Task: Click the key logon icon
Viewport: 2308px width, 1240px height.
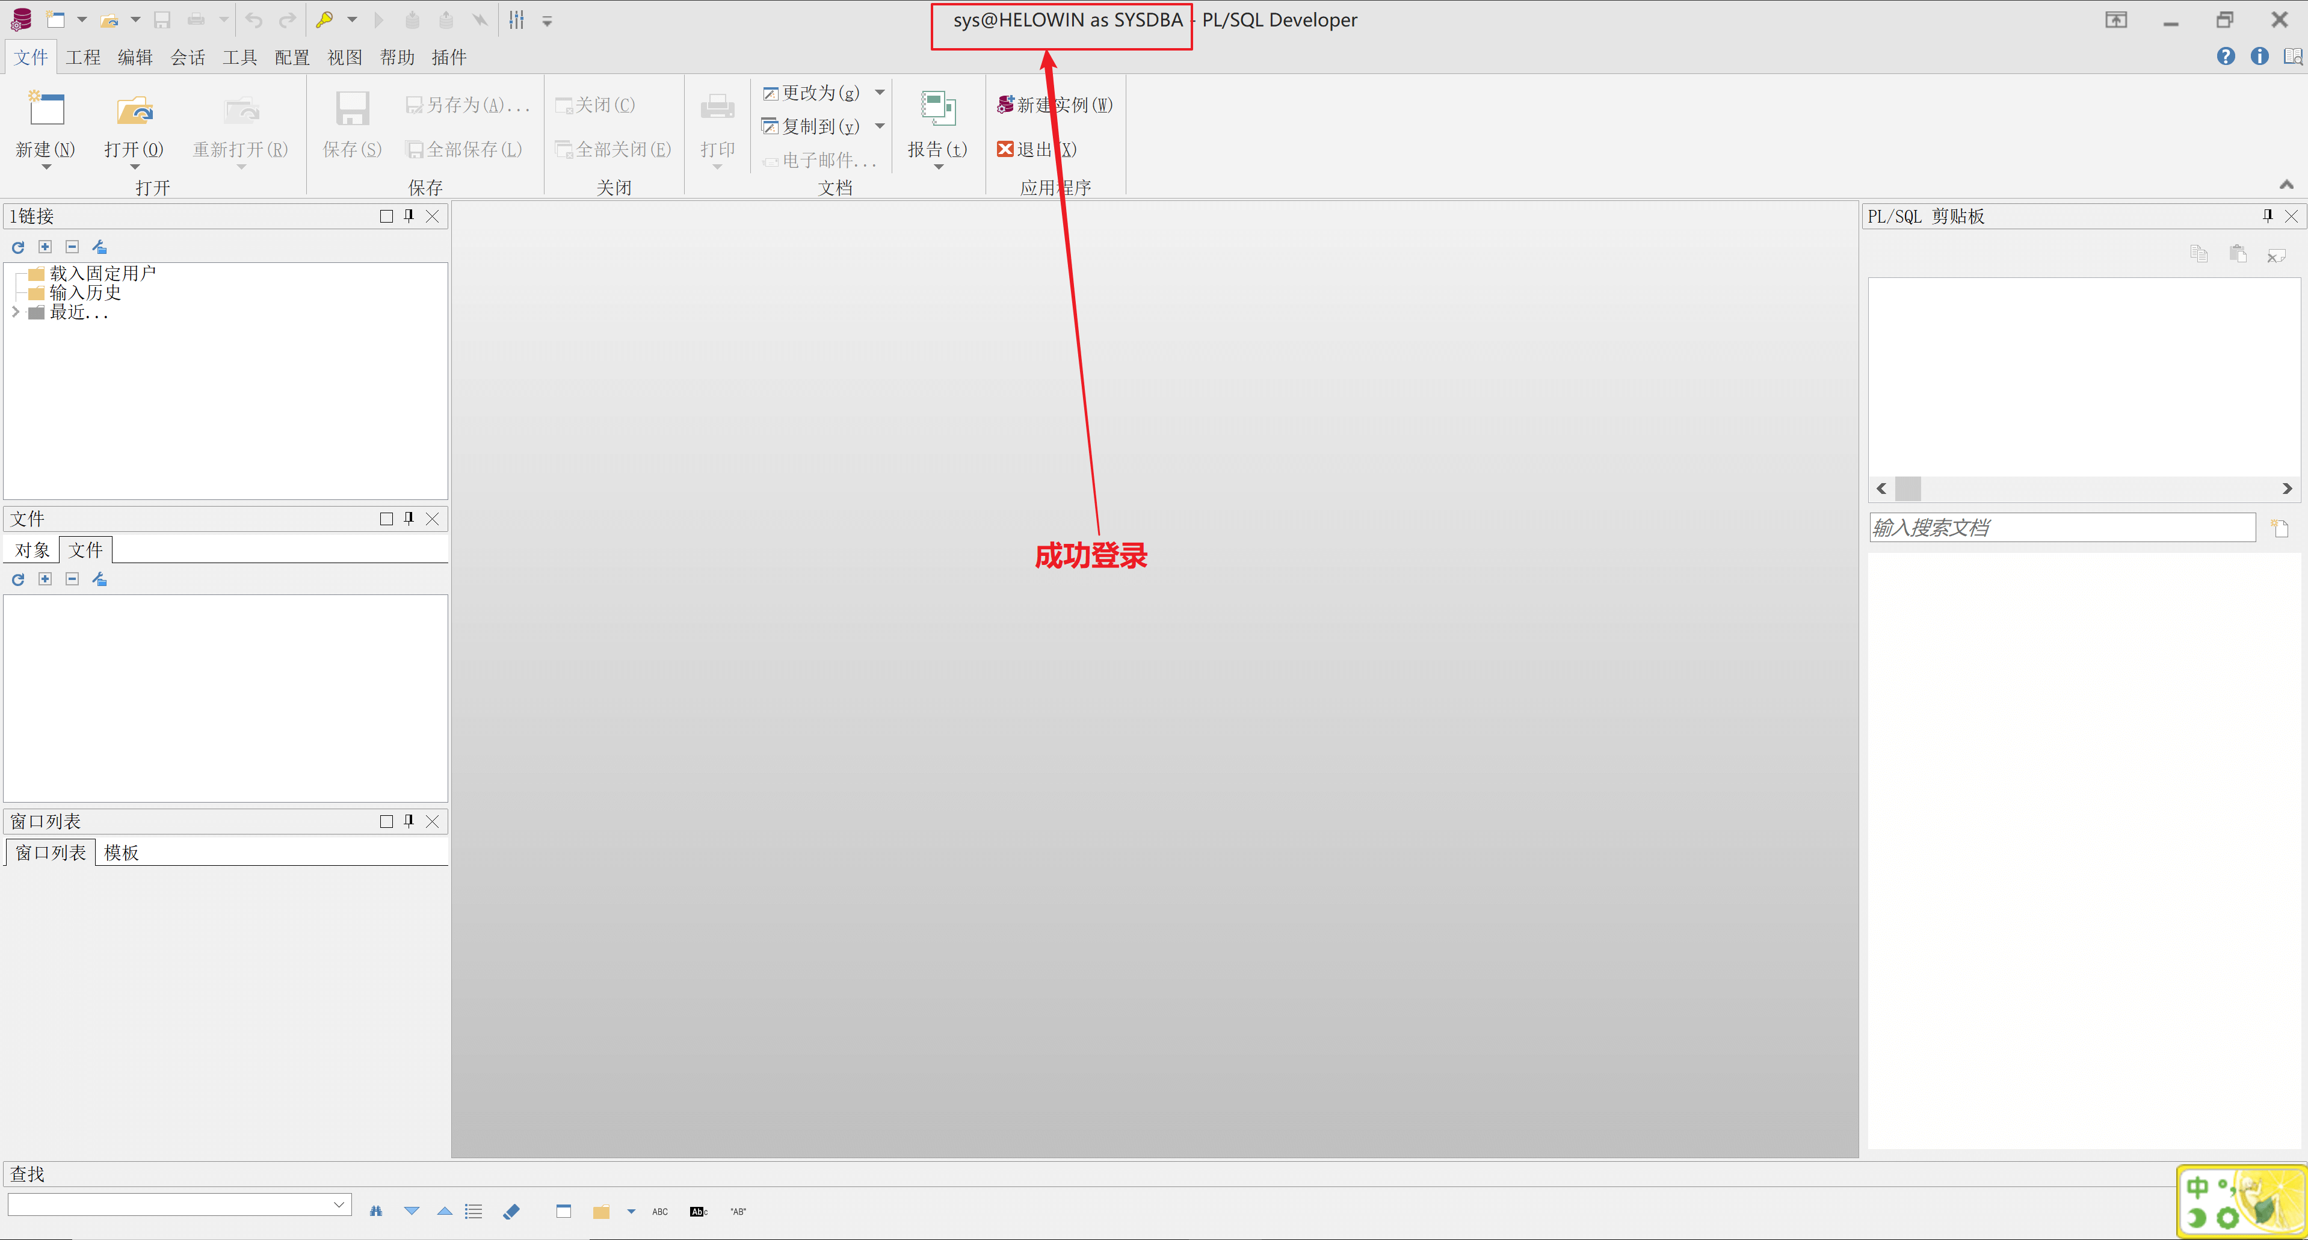Action: [x=324, y=20]
